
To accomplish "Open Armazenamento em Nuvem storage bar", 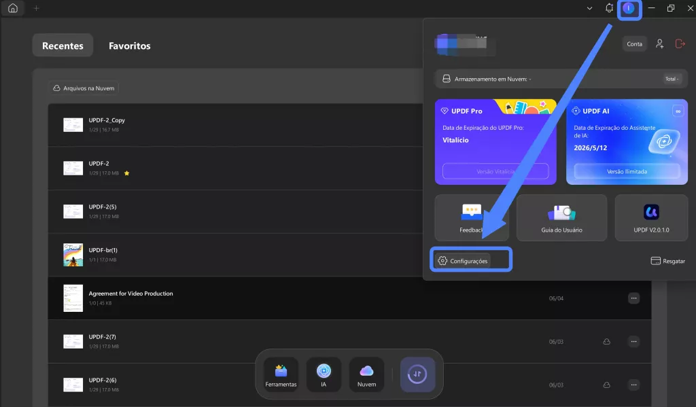I will pyautogui.click(x=561, y=79).
